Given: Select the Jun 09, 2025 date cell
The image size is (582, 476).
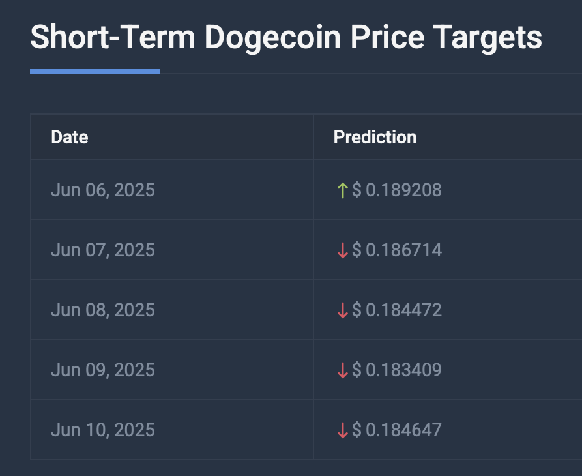Looking at the screenshot, I should click(x=103, y=370).
